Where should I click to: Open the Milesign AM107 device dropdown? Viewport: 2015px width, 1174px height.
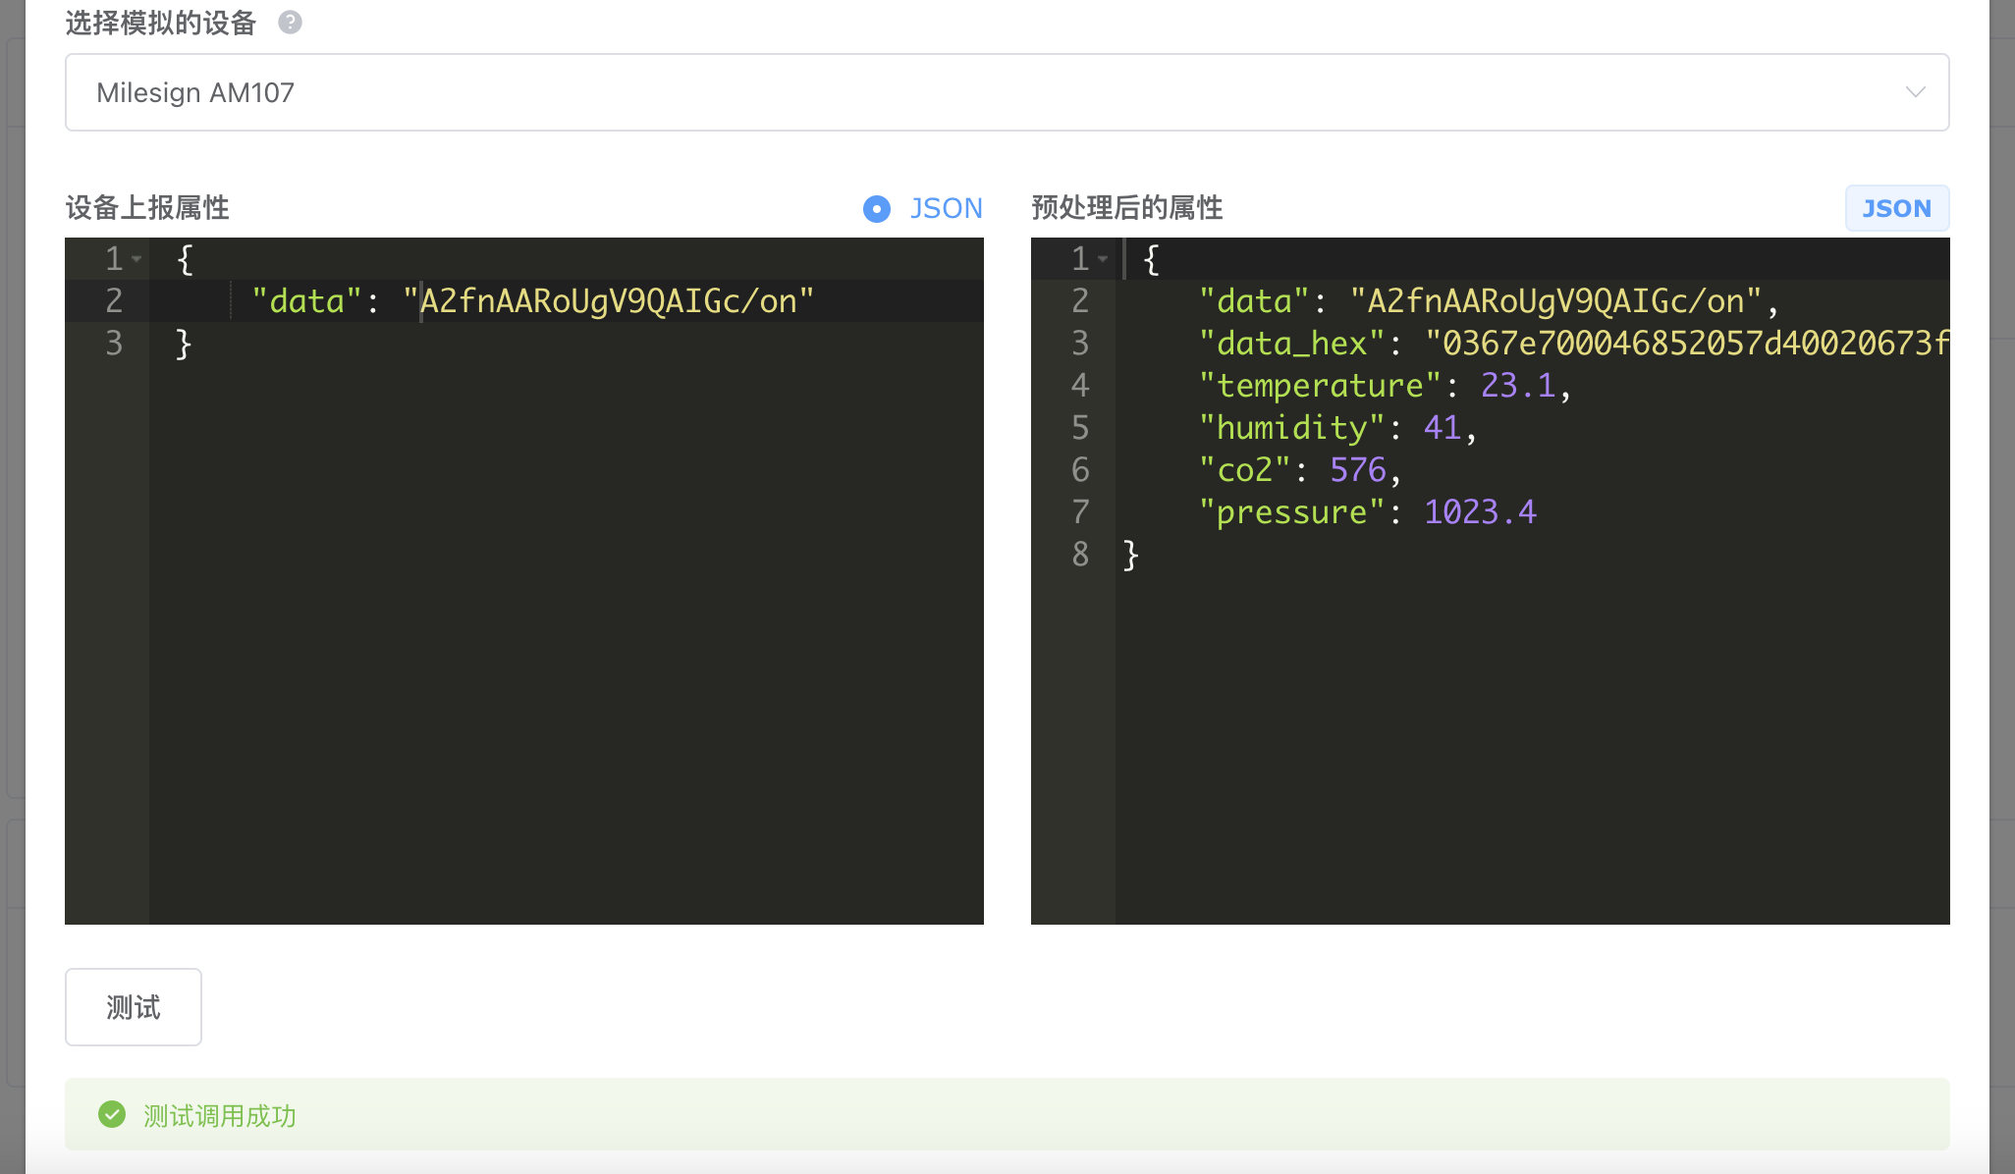[1007, 92]
